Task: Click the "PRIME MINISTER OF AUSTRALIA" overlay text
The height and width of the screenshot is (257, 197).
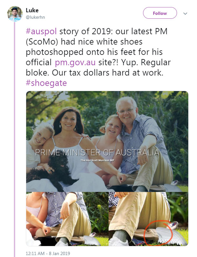Action: click(x=97, y=153)
